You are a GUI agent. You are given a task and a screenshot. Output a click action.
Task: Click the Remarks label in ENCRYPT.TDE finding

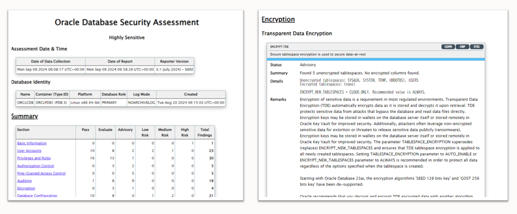click(278, 100)
